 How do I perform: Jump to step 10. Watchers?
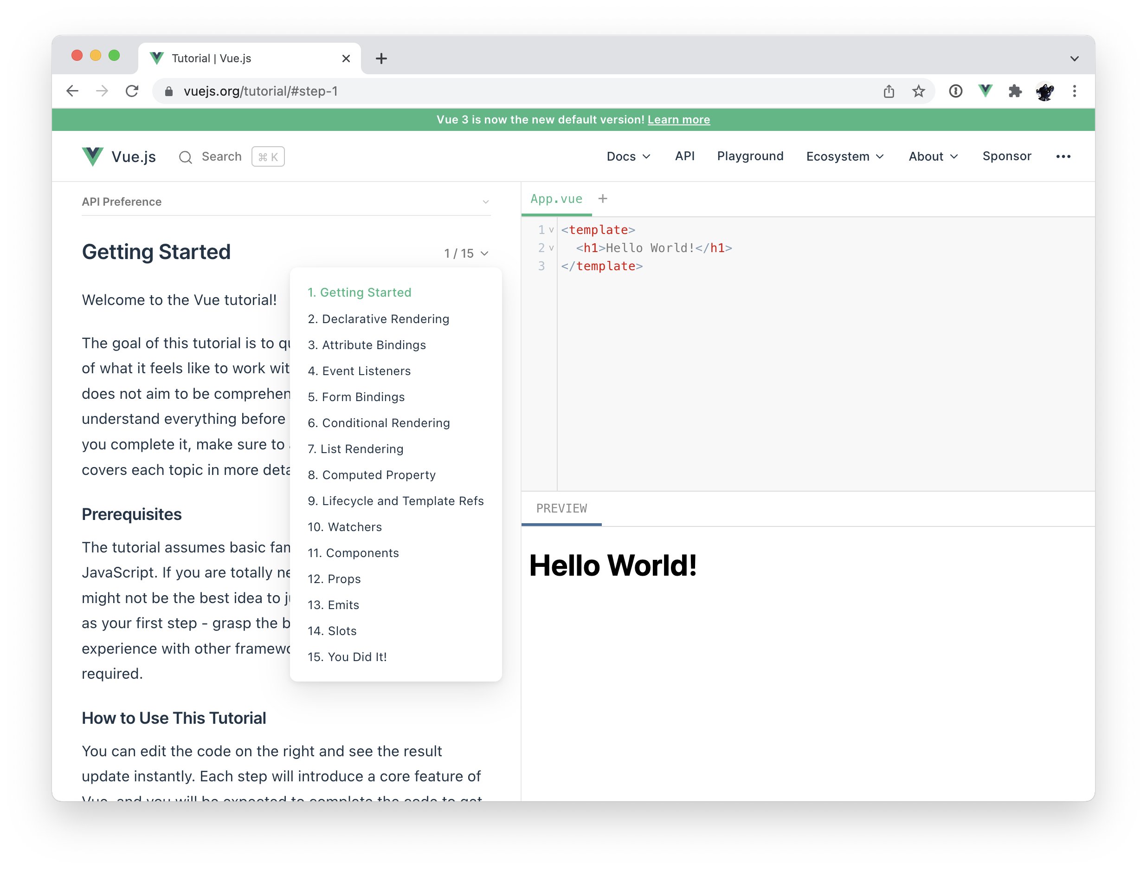344,527
